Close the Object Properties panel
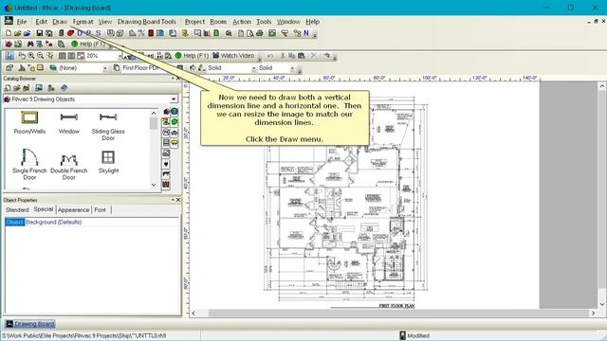 pos(178,200)
